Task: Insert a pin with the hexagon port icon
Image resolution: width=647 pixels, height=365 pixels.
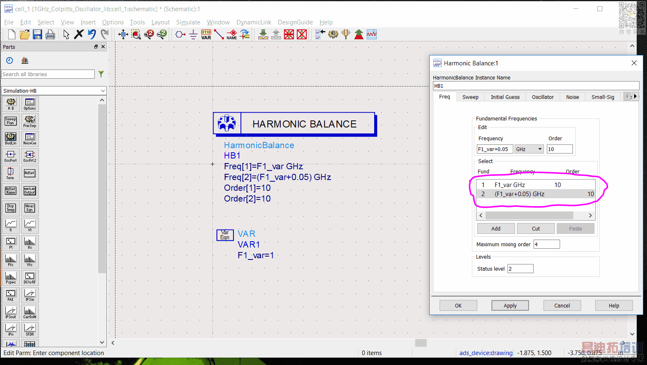Action: 180,34
